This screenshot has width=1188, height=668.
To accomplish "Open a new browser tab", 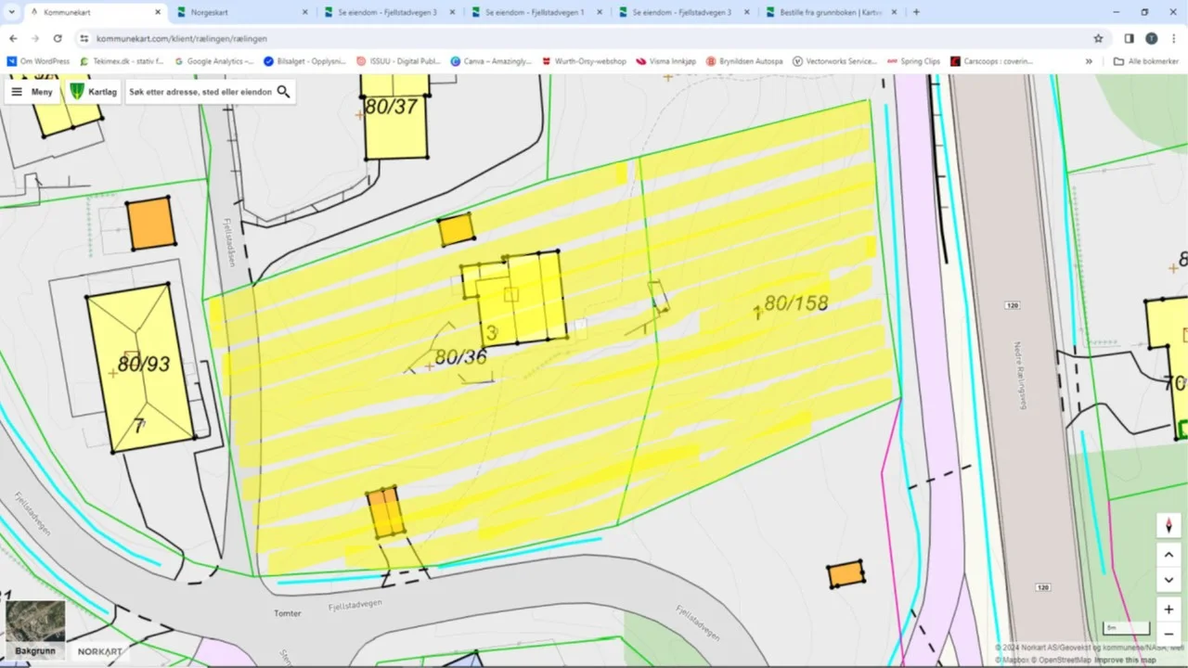I will coord(916,12).
